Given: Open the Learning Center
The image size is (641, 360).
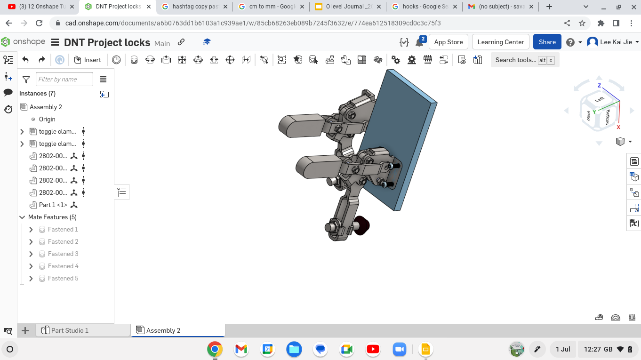Looking at the screenshot, I should point(500,42).
